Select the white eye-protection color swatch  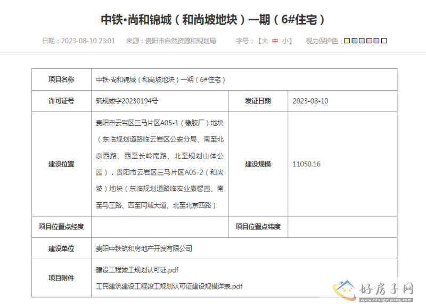384,41
